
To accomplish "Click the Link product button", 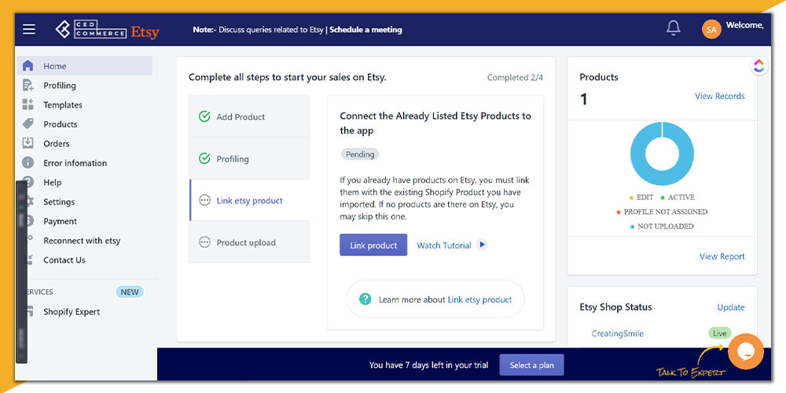I will [373, 245].
